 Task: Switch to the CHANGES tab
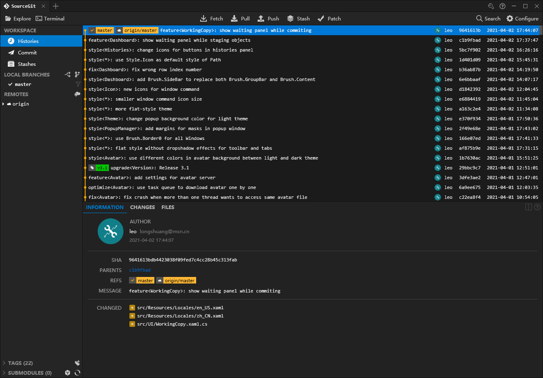[143, 207]
